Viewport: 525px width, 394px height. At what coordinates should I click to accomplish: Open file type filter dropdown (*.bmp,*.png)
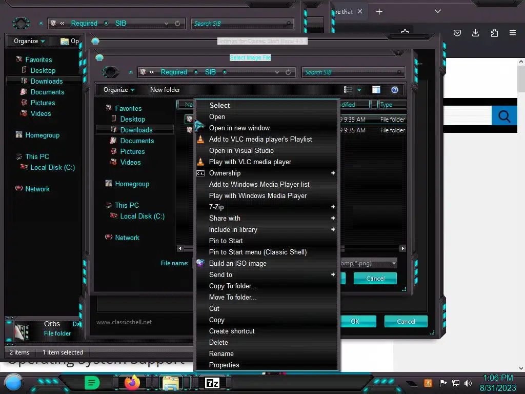pyautogui.click(x=394, y=263)
